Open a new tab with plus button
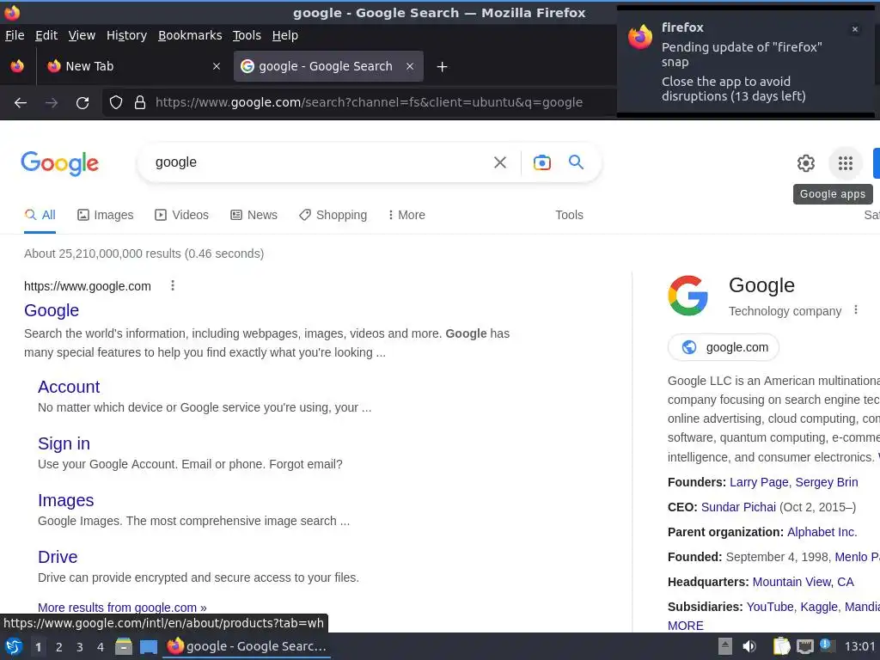This screenshot has width=880, height=660. [443, 67]
